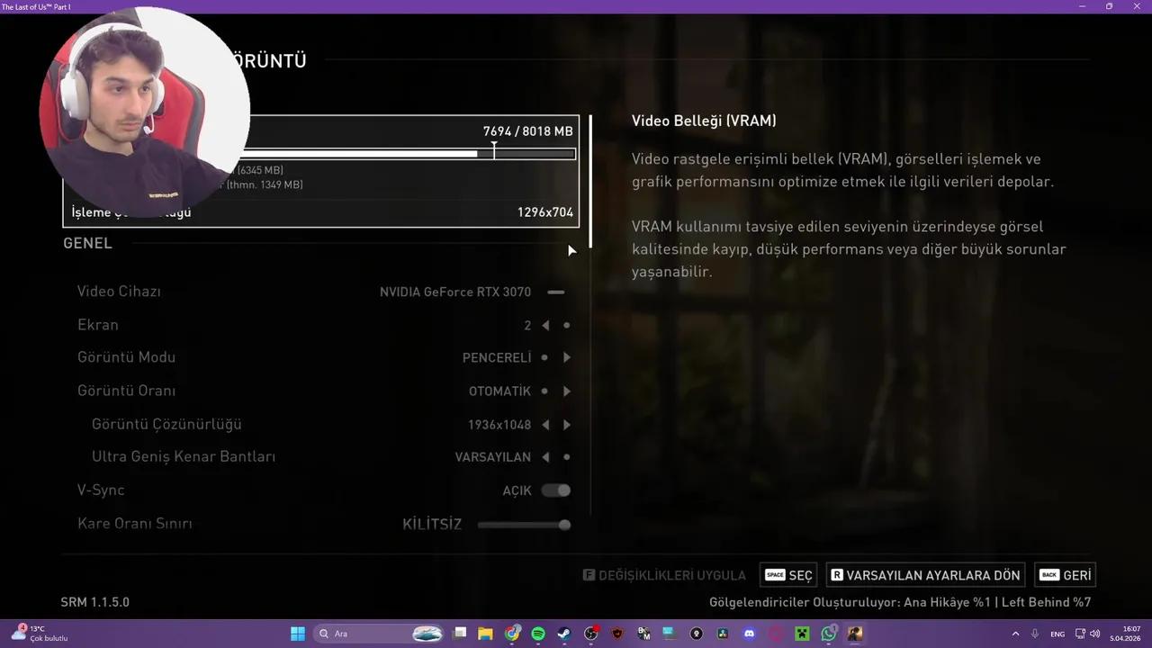Select the Video Cihazı setting row
1152x648 pixels.
(321, 292)
